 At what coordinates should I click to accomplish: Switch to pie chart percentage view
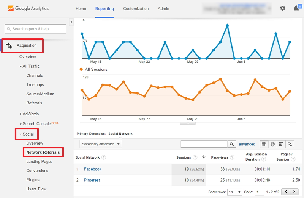(272, 144)
